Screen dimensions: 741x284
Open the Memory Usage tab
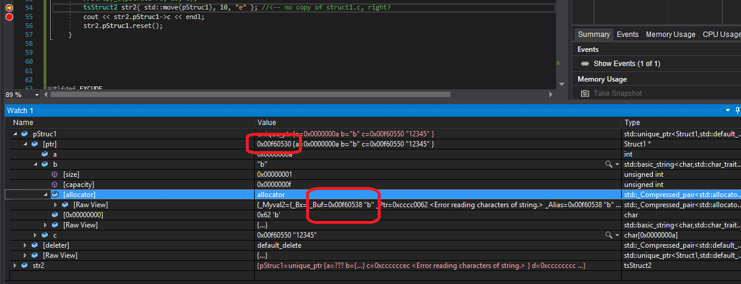(671, 35)
